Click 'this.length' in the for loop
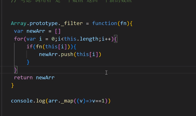 (81, 39)
